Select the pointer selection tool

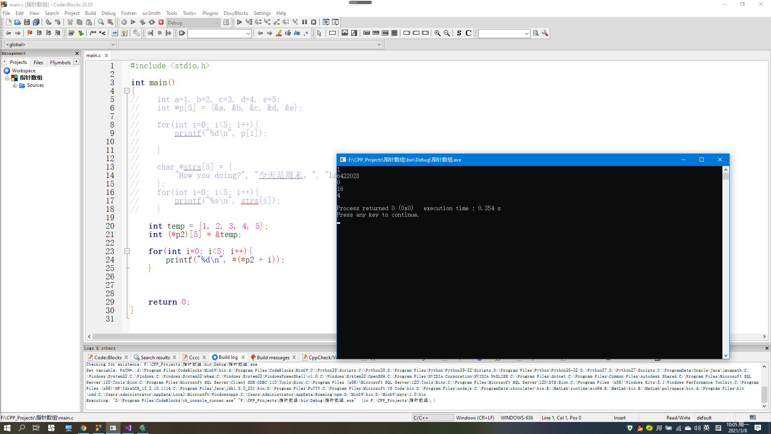coord(319,33)
